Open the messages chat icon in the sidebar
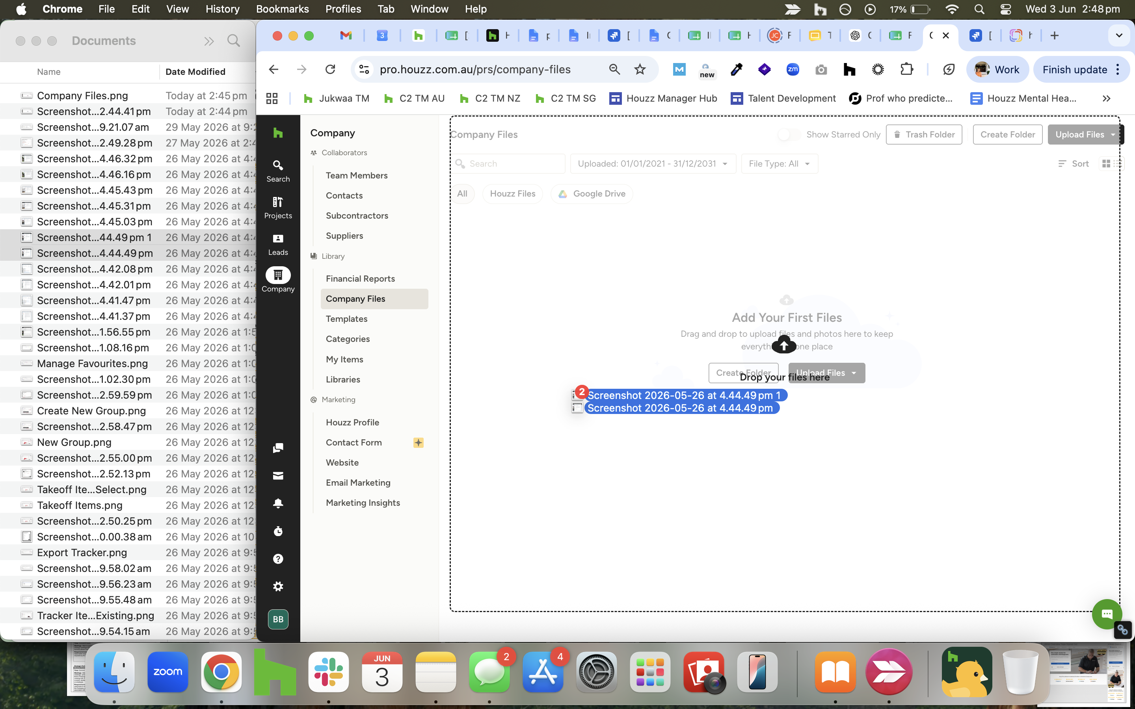 tap(278, 448)
